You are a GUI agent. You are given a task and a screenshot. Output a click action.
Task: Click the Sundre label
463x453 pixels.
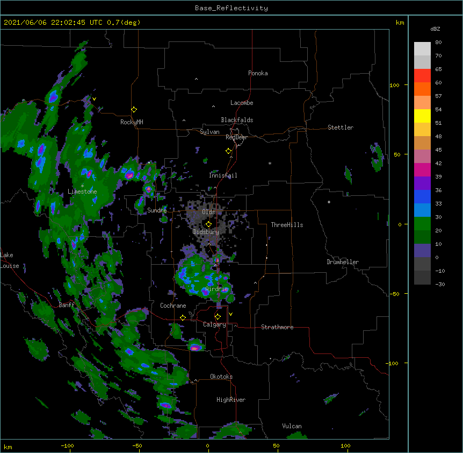coord(157,210)
